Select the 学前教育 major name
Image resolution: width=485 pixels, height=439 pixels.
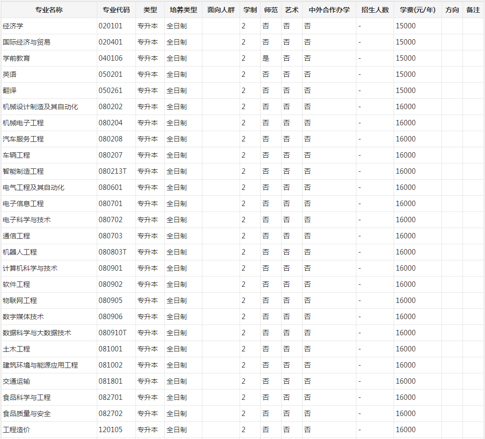pyautogui.click(x=17, y=58)
